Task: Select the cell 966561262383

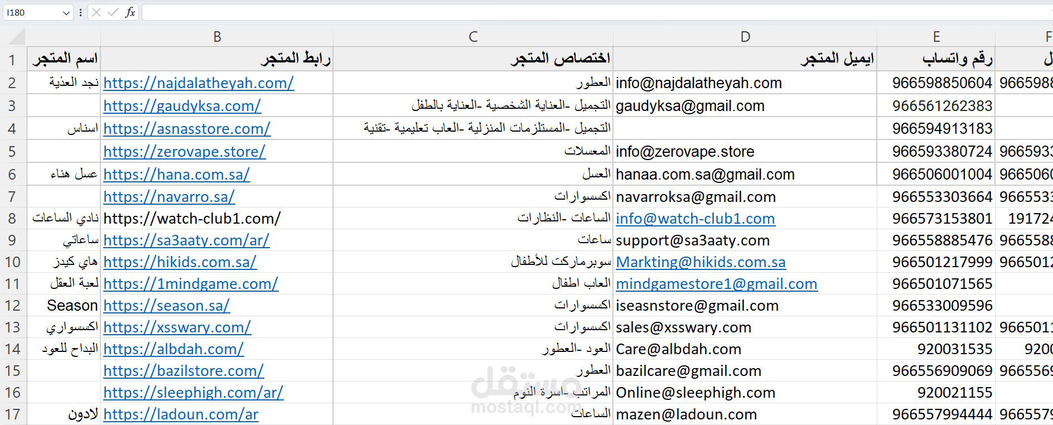Action: (x=936, y=106)
